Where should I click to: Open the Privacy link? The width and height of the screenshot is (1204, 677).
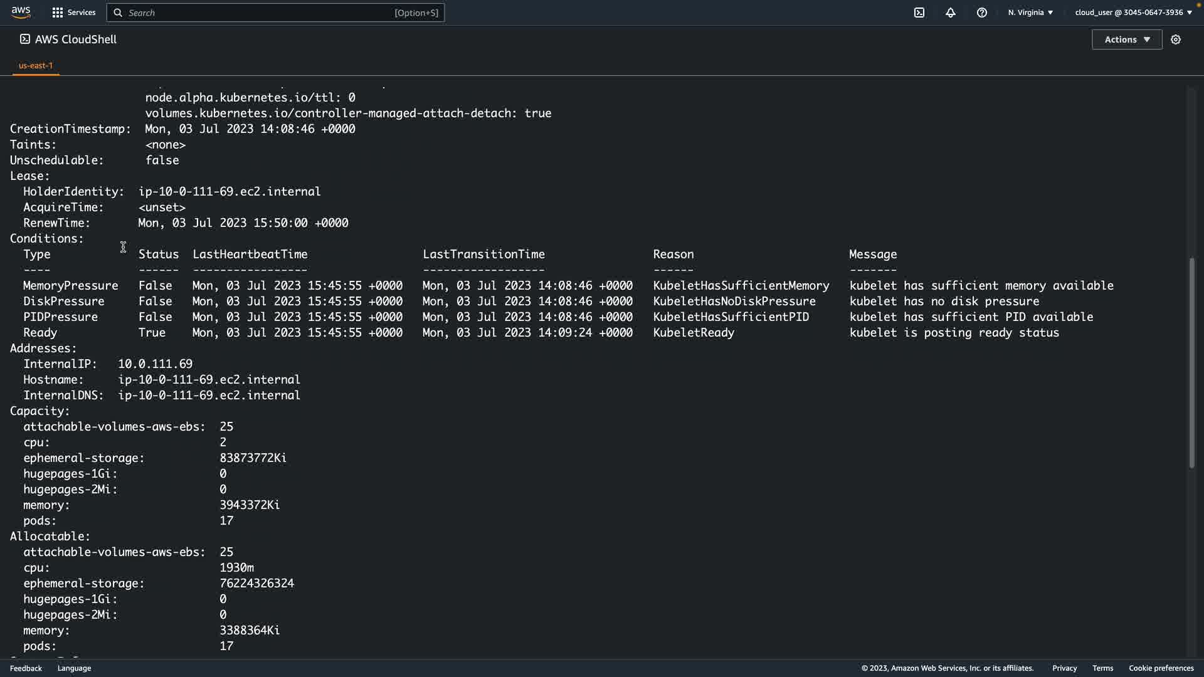click(x=1064, y=668)
